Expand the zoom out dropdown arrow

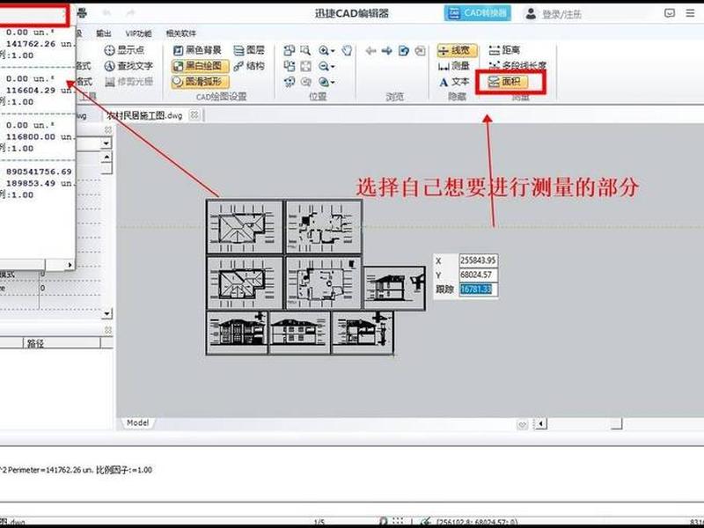(x=333, y=68)
